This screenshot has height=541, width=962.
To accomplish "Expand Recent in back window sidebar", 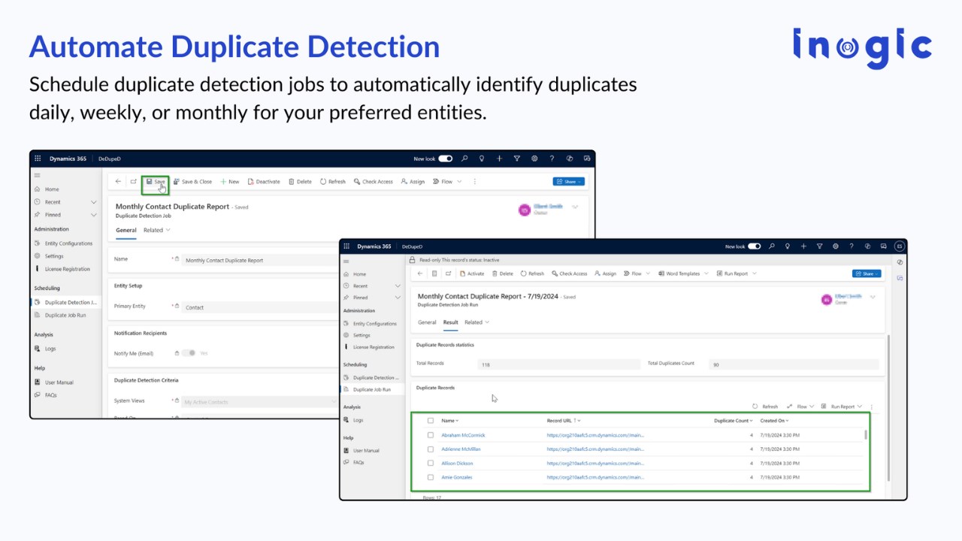I will (x=94, y=202).
